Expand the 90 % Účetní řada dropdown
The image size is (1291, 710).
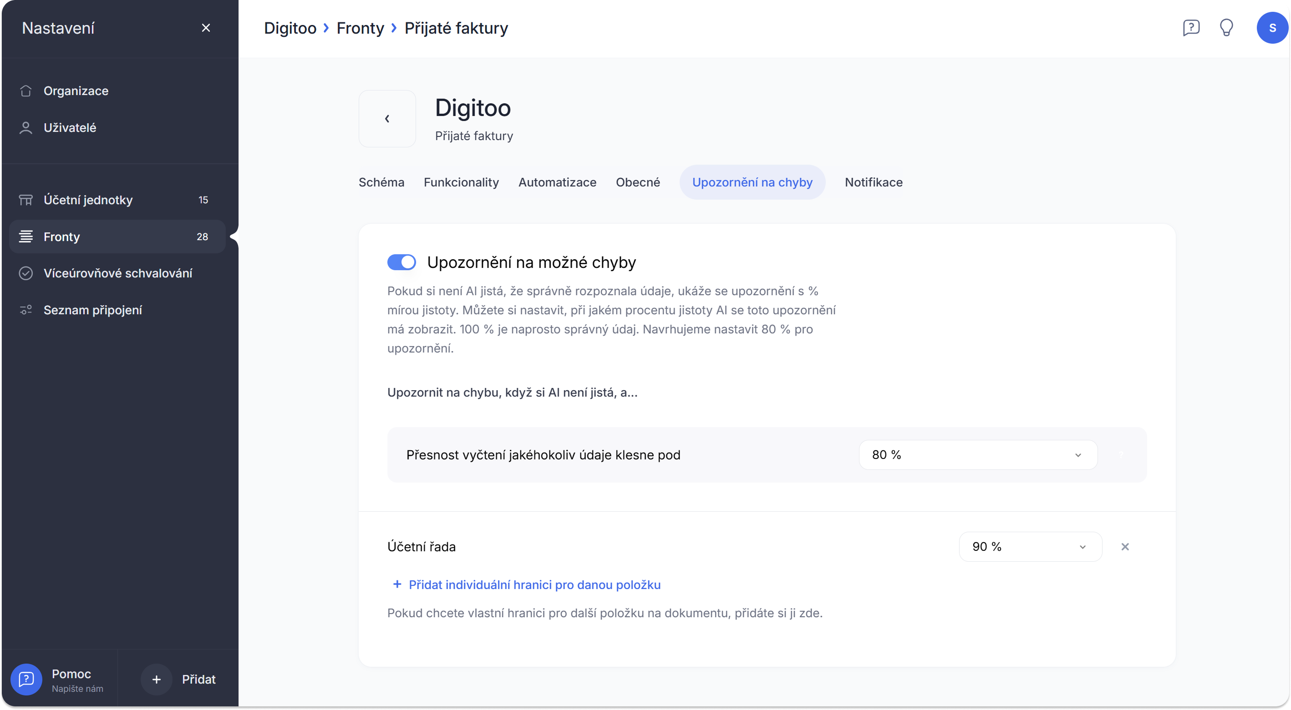(x=1030, y=547)
